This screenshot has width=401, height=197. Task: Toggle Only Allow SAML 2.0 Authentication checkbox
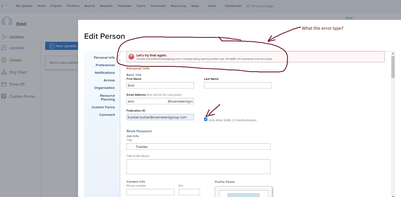206,119
